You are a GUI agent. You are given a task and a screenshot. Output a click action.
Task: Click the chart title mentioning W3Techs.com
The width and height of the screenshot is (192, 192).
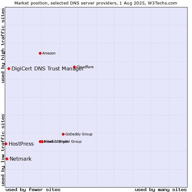tap(96, 3)
